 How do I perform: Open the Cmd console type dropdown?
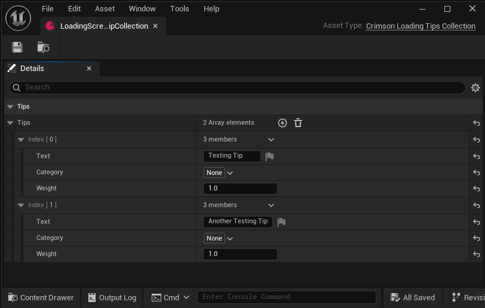click(x=170, y=297)
